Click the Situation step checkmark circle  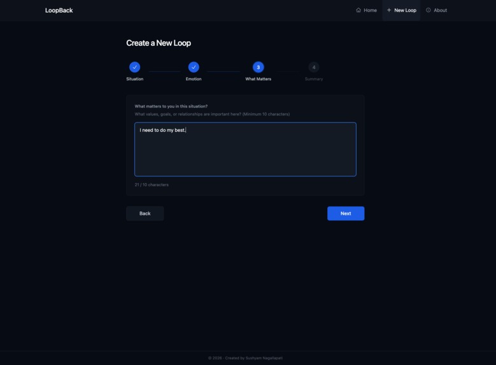pyautogui.click(x=135, y=67)
